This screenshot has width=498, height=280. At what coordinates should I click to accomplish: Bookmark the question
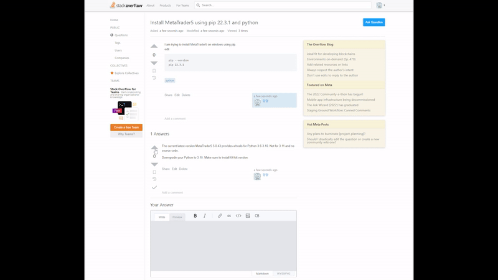click(x=154, y=71)
